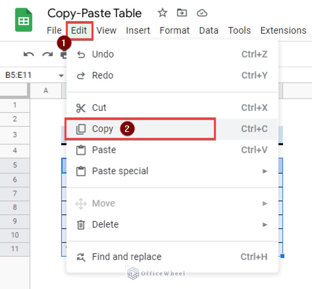Click the toolbar undo arrow
This screenshot has height=289, width=312.
[x=29, y=54]
